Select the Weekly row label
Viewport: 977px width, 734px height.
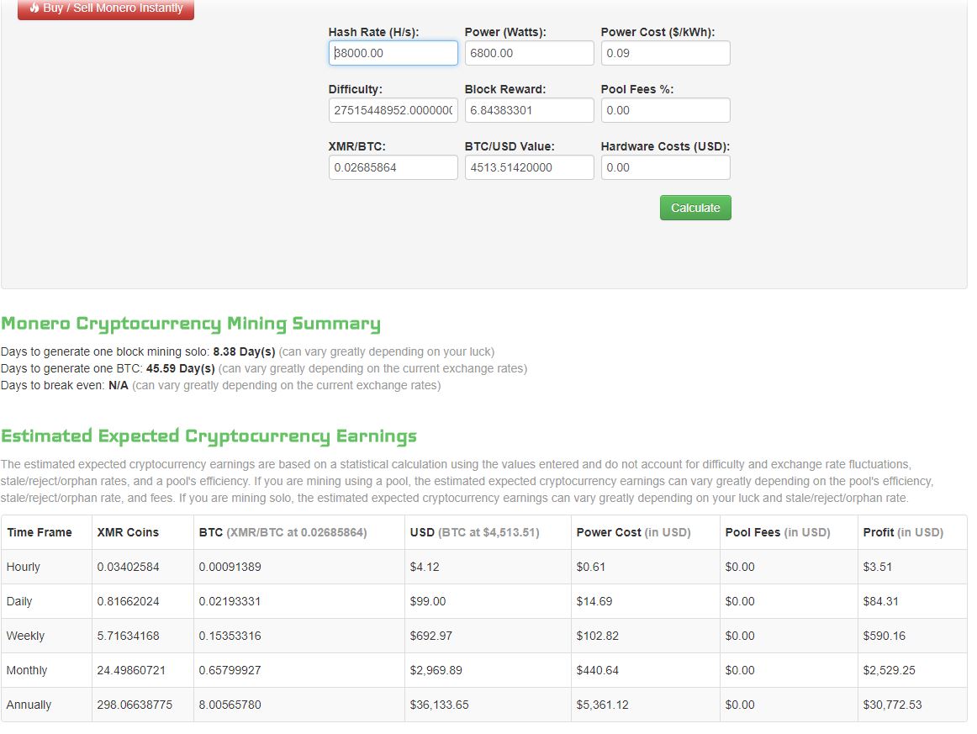(25, 636)
